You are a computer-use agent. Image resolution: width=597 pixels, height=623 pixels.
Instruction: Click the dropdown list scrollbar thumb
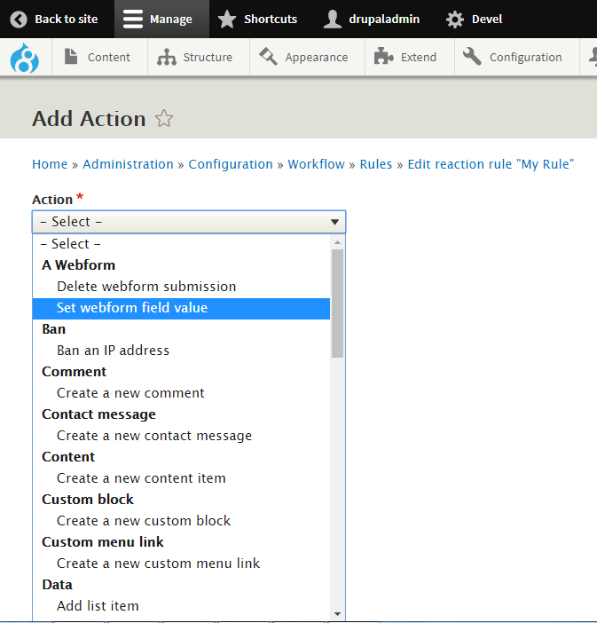[x=337, y=302]
